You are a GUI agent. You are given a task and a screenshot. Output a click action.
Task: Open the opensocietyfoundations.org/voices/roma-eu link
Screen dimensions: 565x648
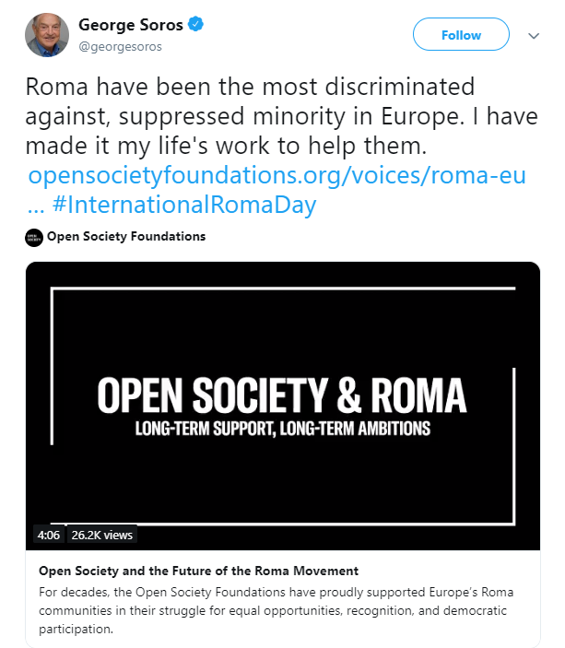[x=277, y=175]
